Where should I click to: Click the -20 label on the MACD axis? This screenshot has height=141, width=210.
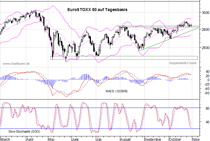coord(207,84)
